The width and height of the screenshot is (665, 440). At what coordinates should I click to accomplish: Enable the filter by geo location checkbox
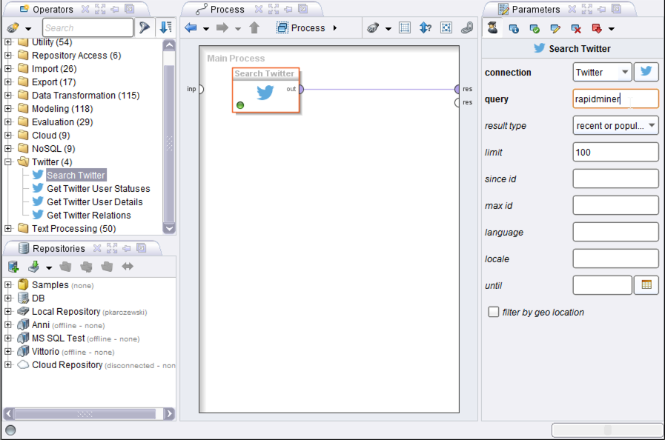point(494,312)
